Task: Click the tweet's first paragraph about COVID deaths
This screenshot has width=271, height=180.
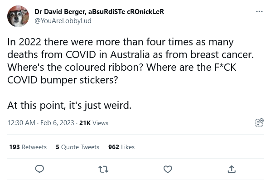Action: 131,61
